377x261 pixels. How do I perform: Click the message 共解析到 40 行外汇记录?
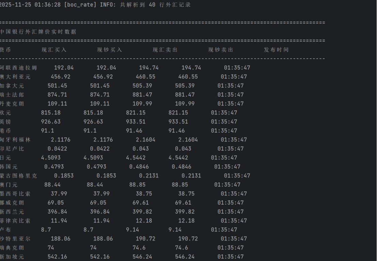point(155,5)
